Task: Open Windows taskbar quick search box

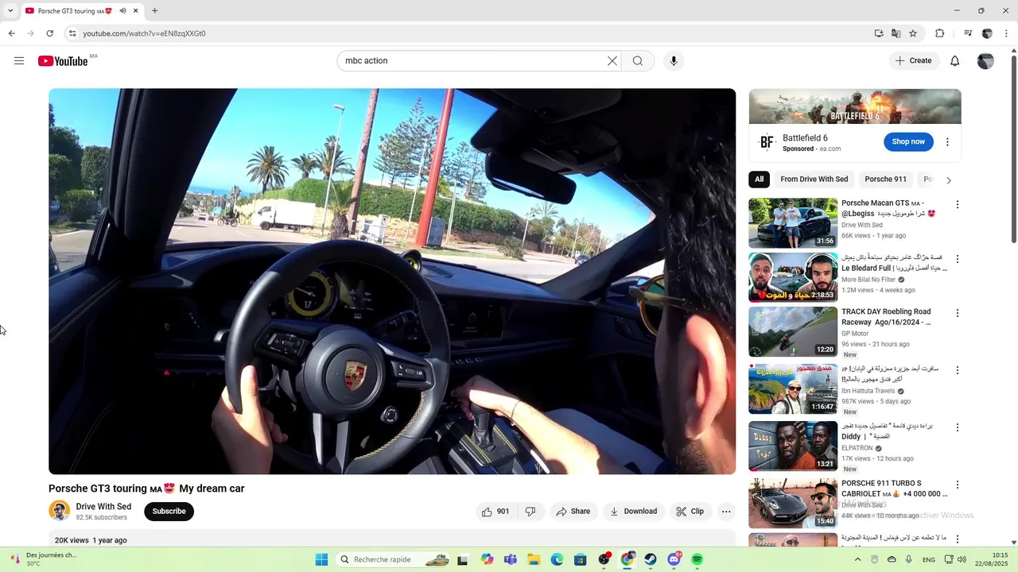Action: coord(393,560)
